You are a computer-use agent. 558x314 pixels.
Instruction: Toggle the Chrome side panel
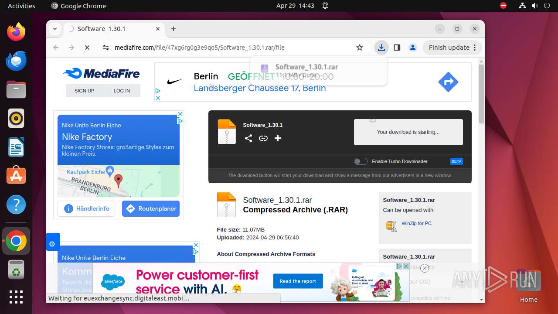(397, 48)
